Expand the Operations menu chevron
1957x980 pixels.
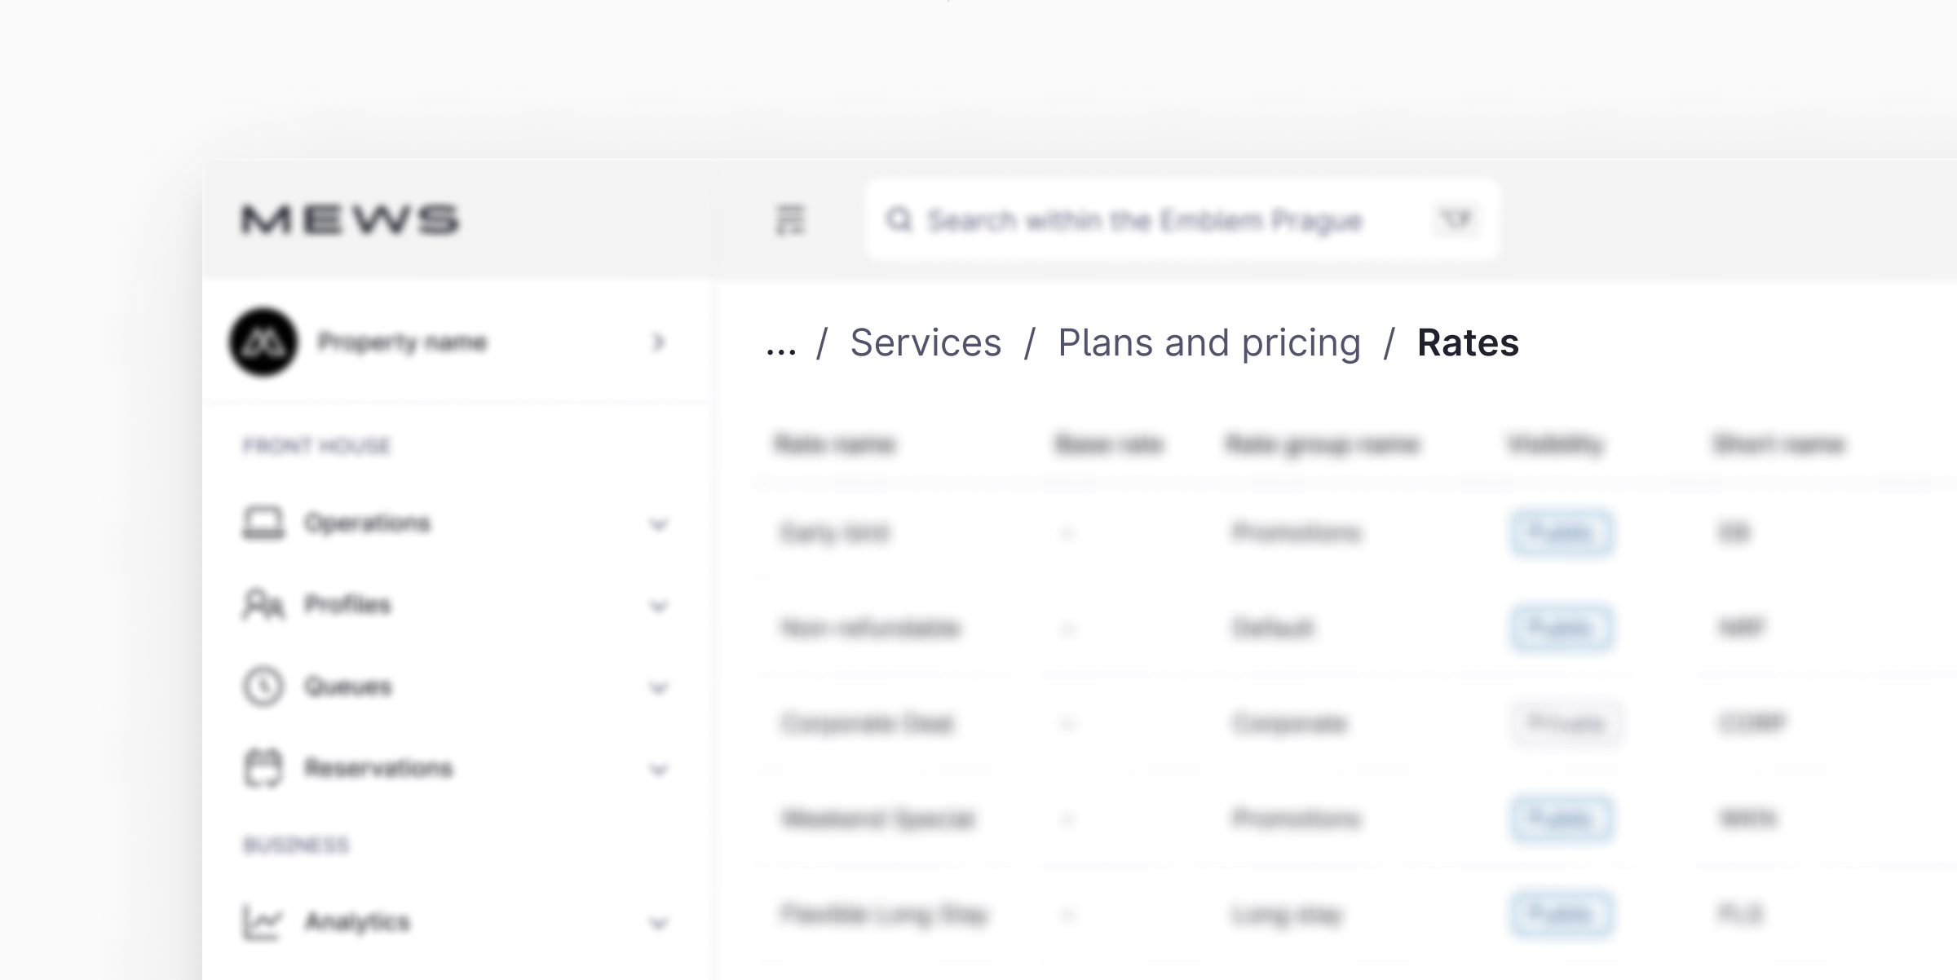coord(659,524)
